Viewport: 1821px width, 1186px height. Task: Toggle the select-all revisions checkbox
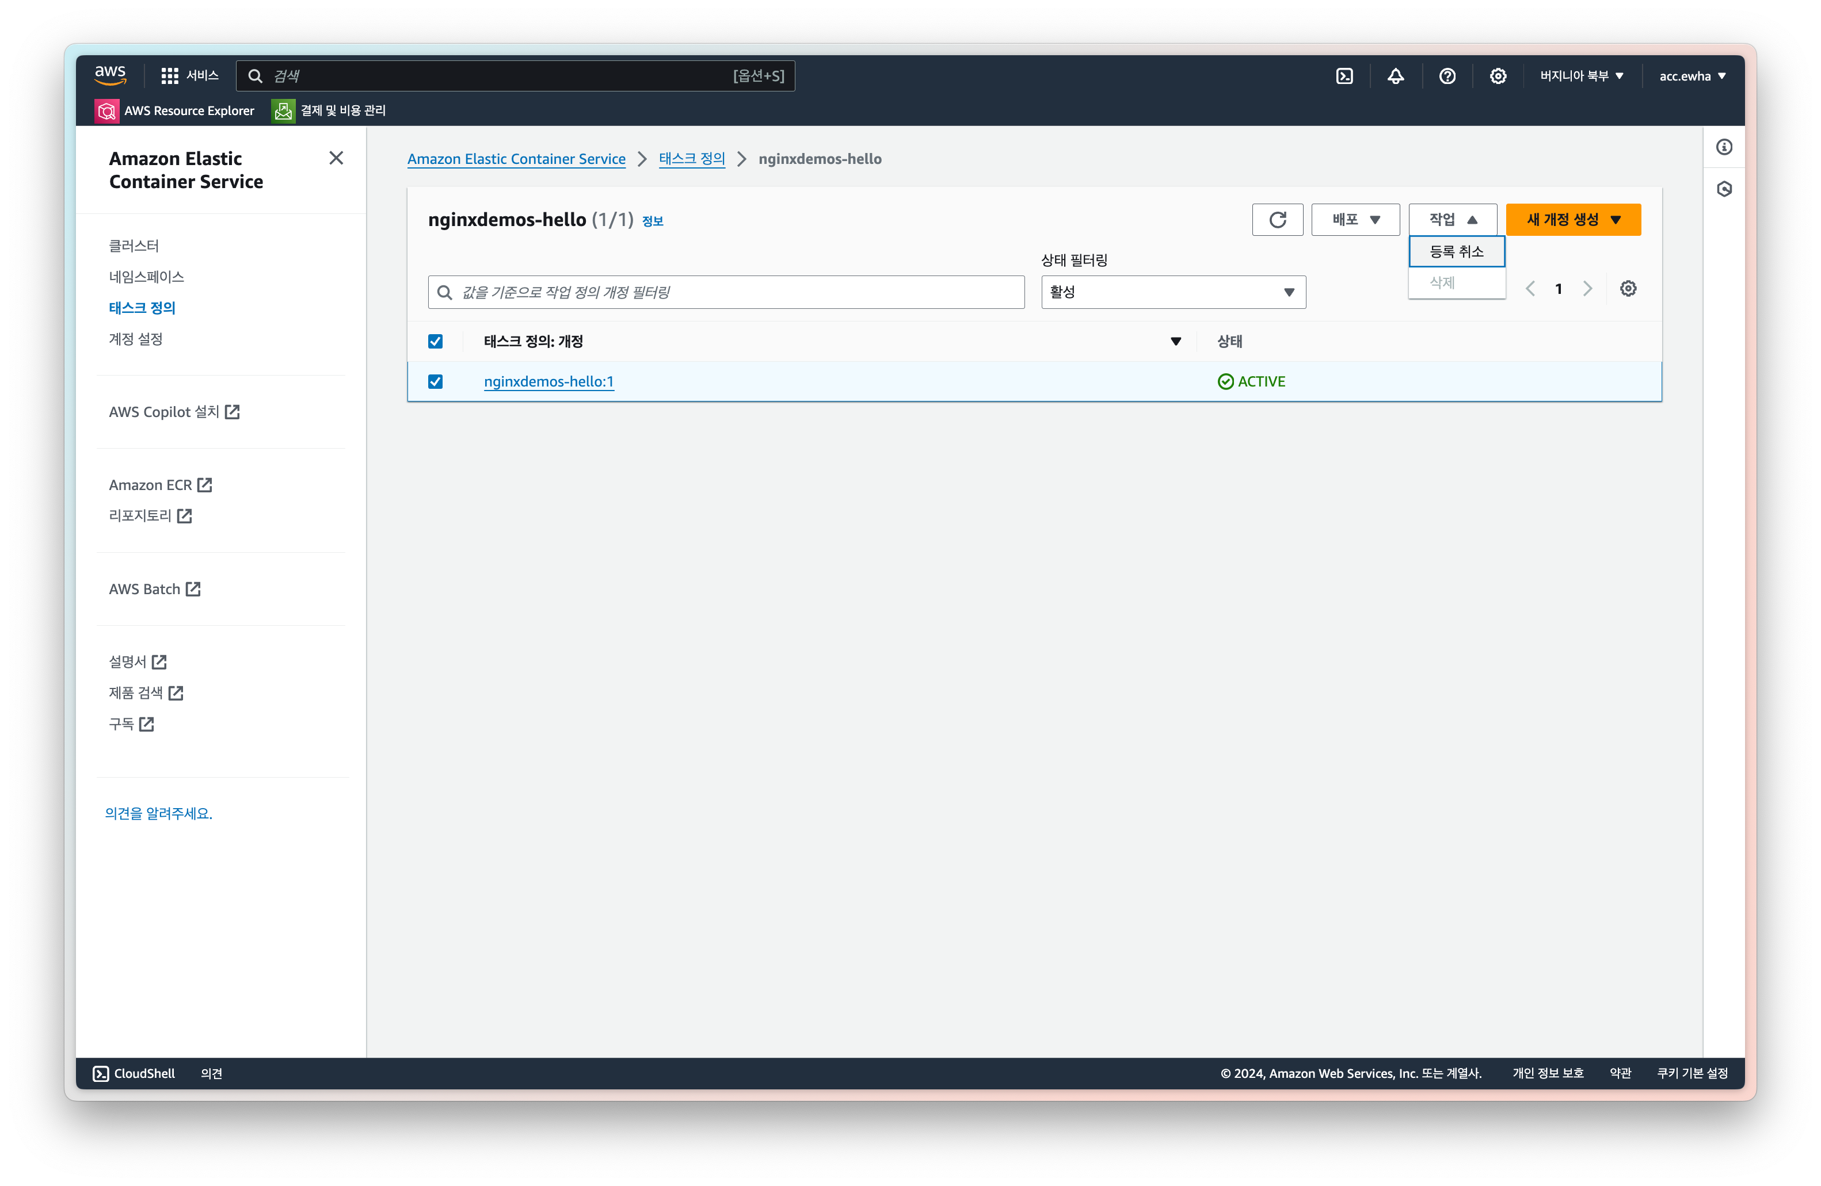coord(435,341)
